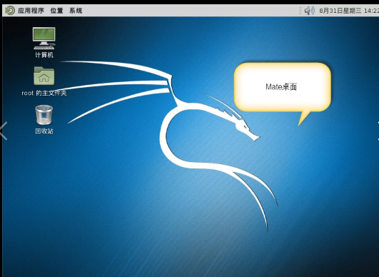Select the 计算机 computer desktop icon
This screenshot has width=379, height=277.
44,42
